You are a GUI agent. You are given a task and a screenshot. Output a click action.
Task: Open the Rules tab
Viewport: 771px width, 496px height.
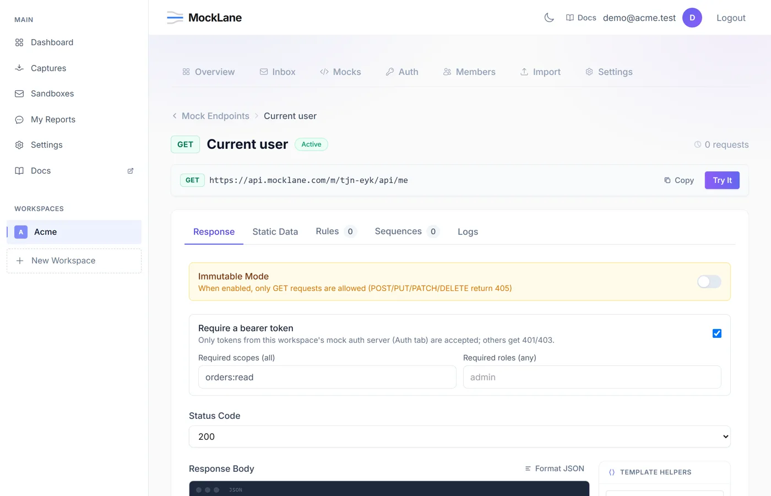[336, 231]
